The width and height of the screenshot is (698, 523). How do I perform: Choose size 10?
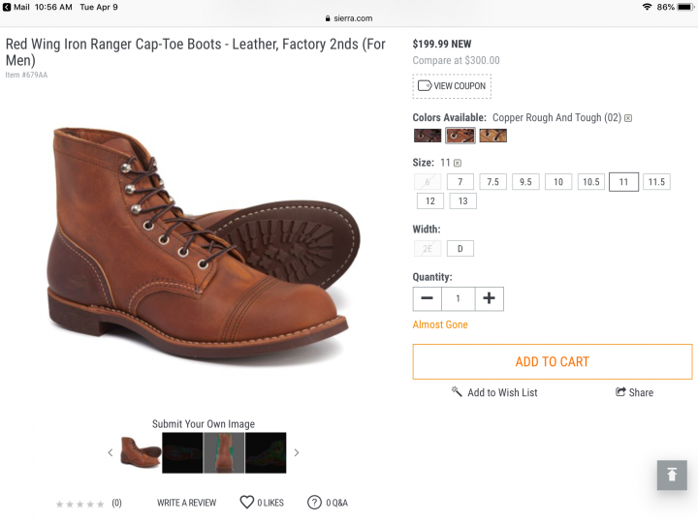click(558, 182)
